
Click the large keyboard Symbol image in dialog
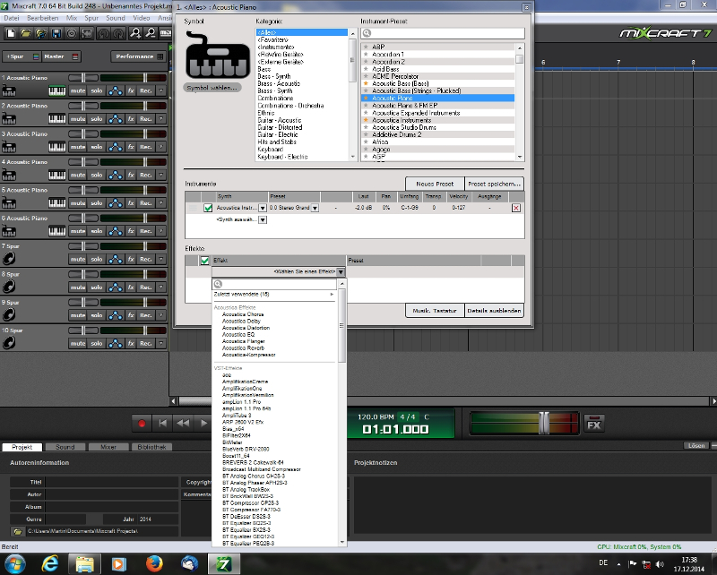pyautogui.click(x=218, y=56)
